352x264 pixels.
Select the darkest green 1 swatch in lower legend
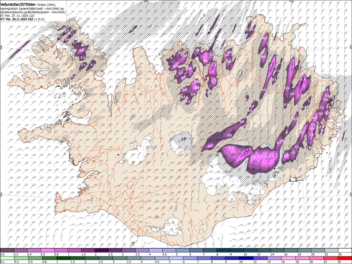click(x=64, y=258)
